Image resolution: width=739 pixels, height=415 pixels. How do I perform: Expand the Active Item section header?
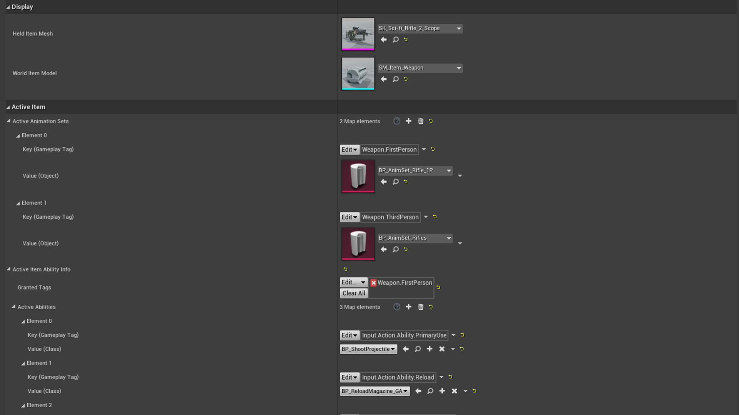8,106
